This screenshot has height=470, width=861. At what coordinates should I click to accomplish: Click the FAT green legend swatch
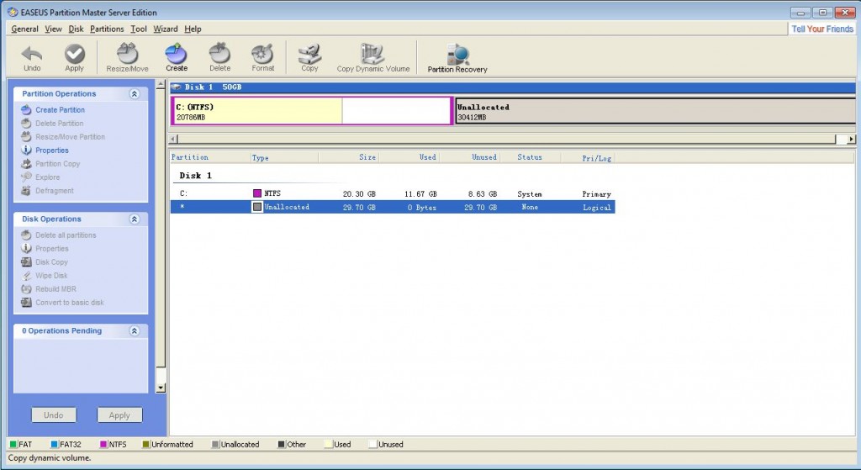click(x=13, y=444)
